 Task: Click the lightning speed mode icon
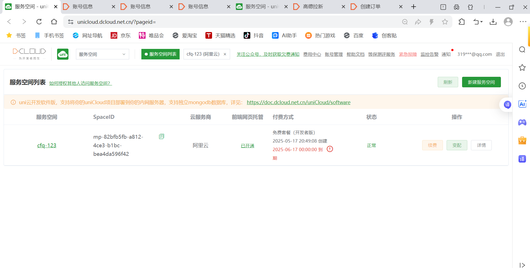pos(432,22)
